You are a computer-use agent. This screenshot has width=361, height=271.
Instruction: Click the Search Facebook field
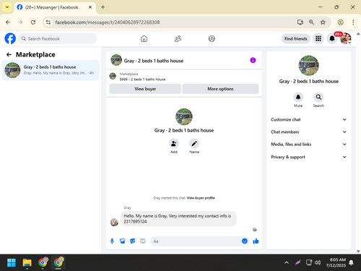click(58, 38)
